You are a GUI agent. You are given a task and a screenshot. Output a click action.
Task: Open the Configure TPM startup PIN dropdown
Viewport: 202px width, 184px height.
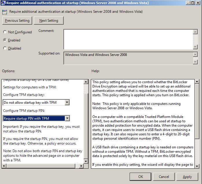[67, 118]
